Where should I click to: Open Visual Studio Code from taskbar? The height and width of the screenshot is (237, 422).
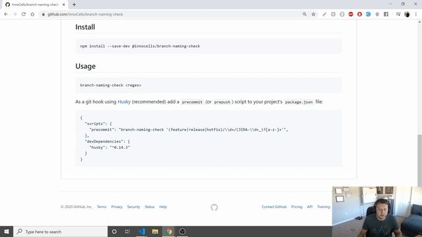coord(142,232)
